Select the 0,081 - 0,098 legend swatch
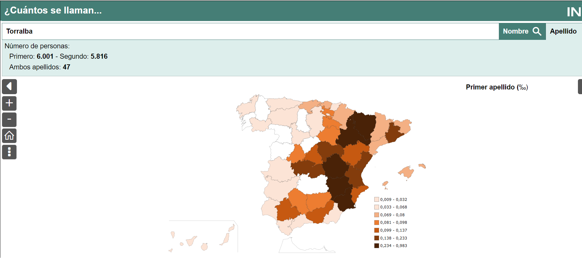 pos(376,223)
